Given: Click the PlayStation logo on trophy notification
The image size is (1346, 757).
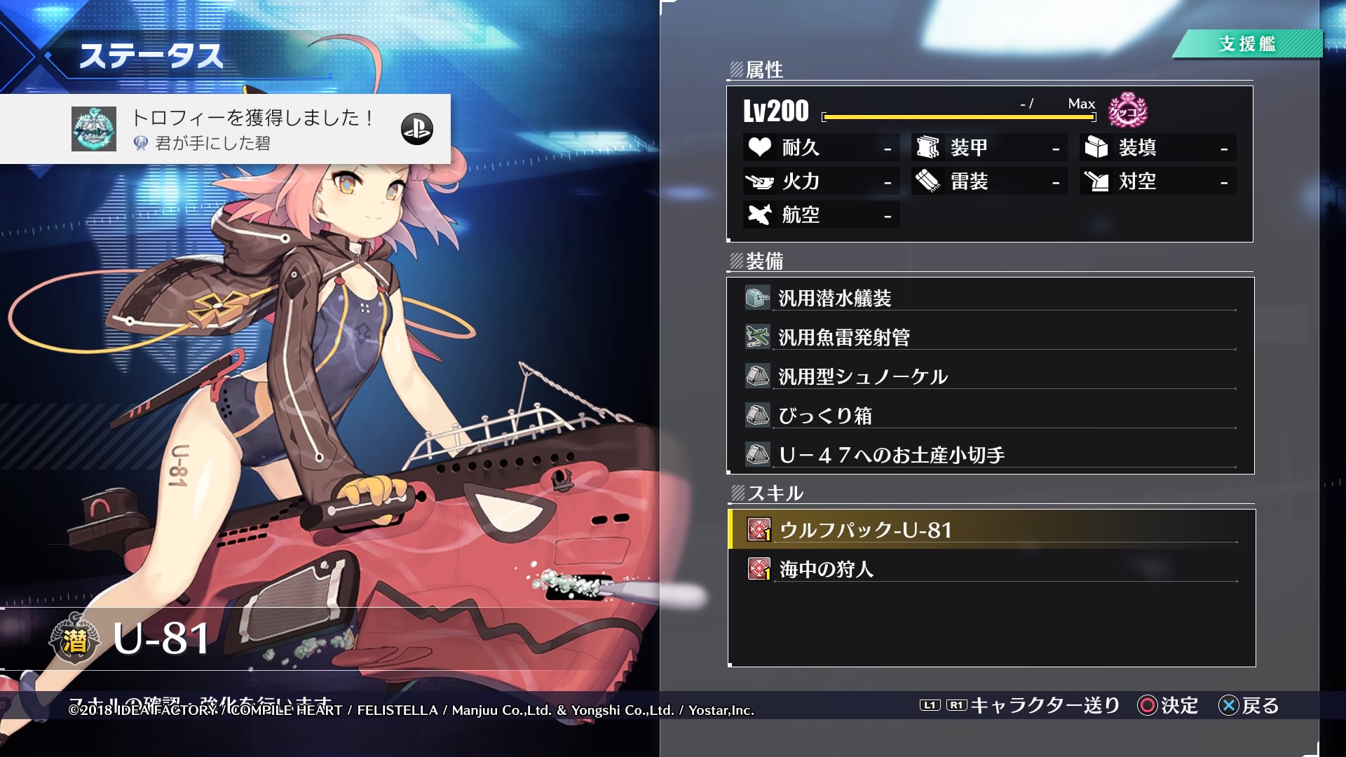Looking at the screenshot, I should 416,129.
